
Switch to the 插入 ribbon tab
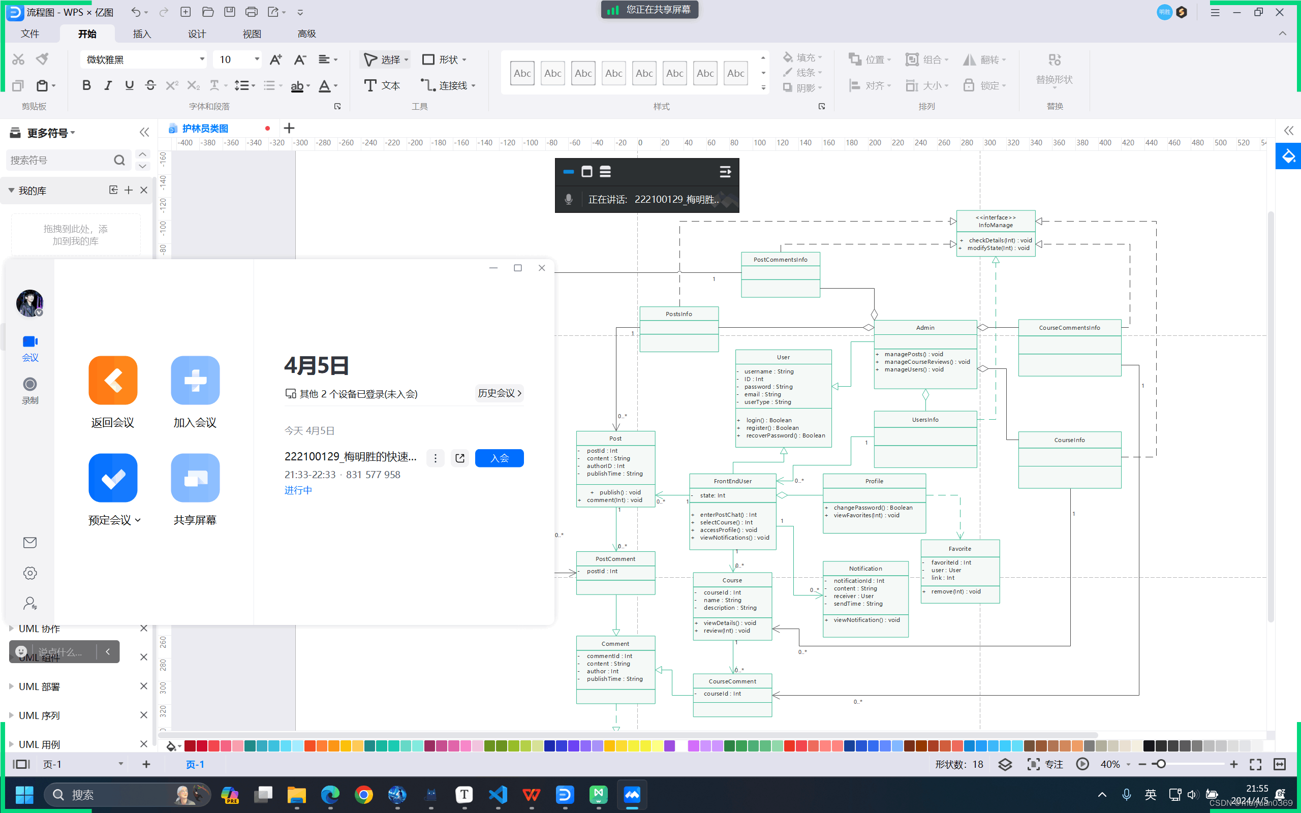142,34
